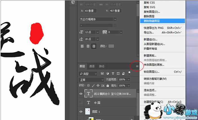
Task: Open the 20 点 leading dropdown
Action: click(x=98, y=39)
